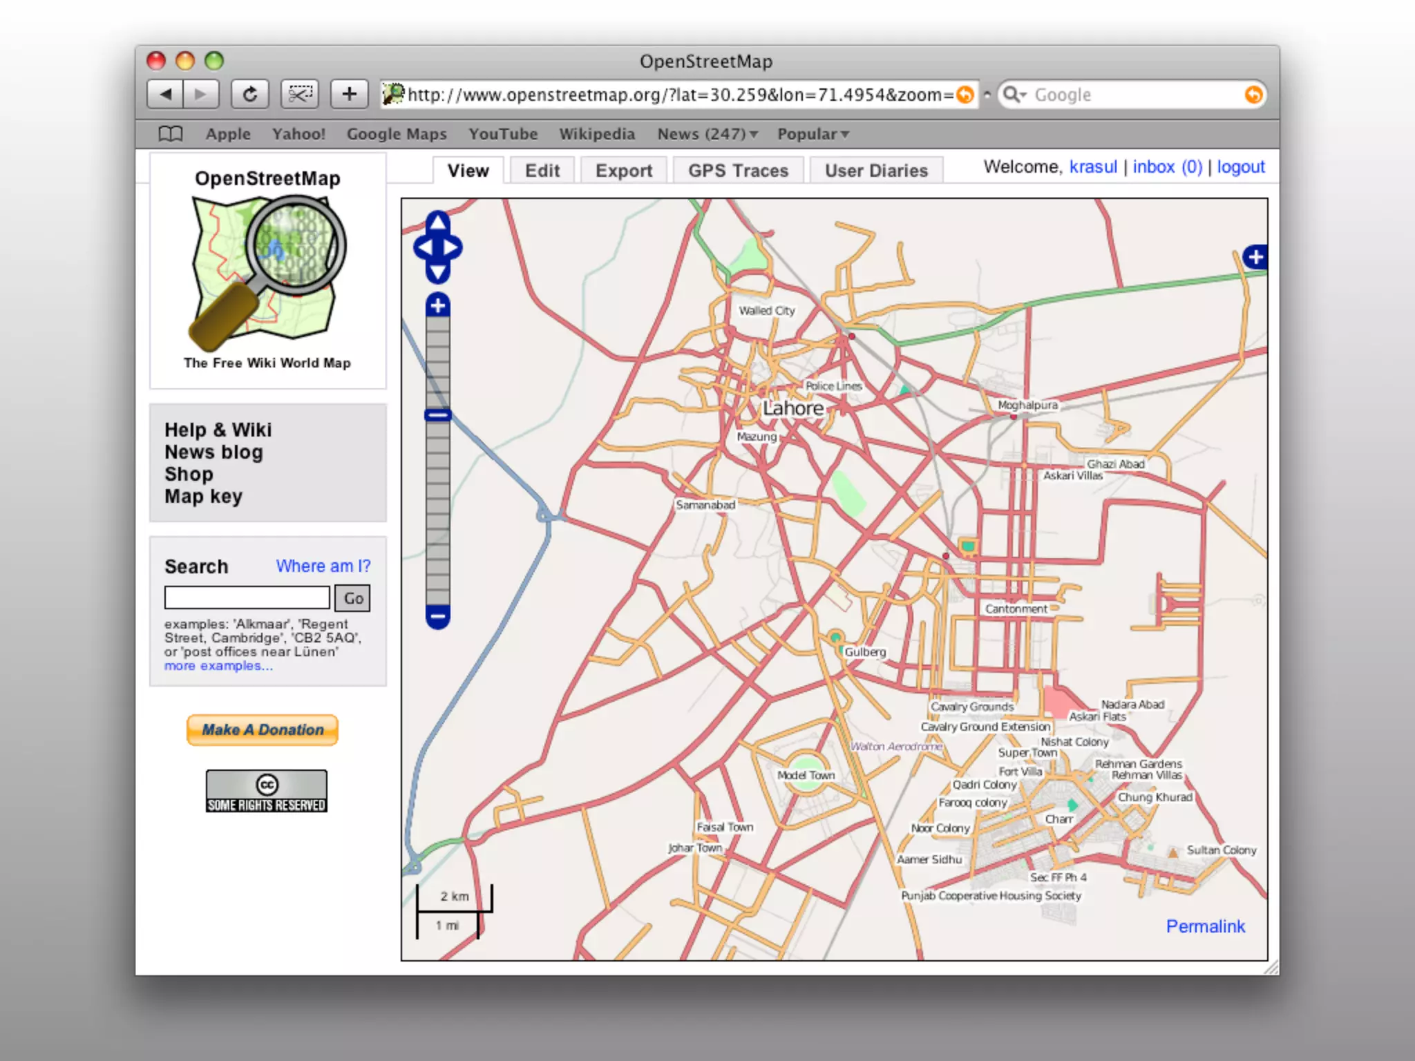Click the Johar Town label on the map

coord(695,848)
